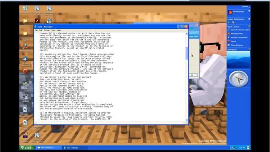This screenshot has width=270, height=152.
Task: Select the Thunderbird Setup installer icon in the top row
Action: [49, 8]
